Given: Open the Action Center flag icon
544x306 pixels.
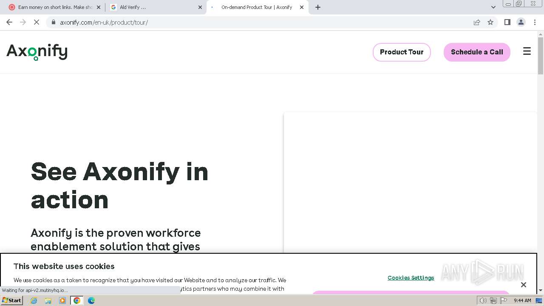Looking at the screenshot, I should click(x=504, y=300).
